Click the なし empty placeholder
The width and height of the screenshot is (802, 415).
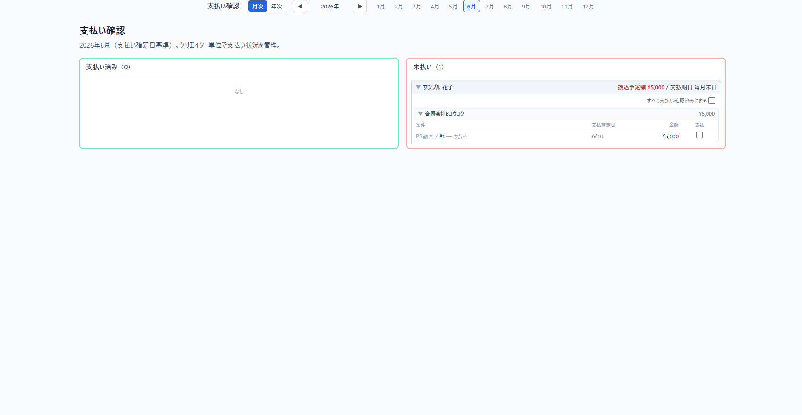click(239, 92)
